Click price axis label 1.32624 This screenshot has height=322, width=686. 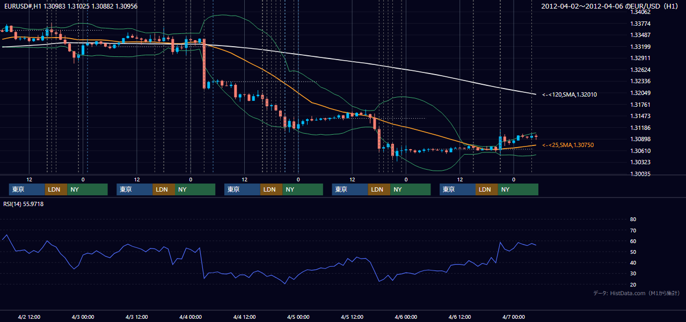[x=640, y=70]
